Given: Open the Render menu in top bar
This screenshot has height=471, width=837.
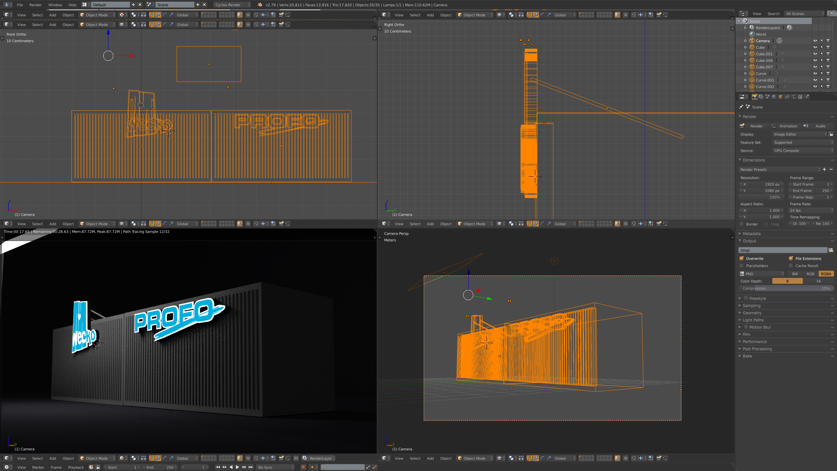Looking at the screenshot, I should click(x=35, y=5).
